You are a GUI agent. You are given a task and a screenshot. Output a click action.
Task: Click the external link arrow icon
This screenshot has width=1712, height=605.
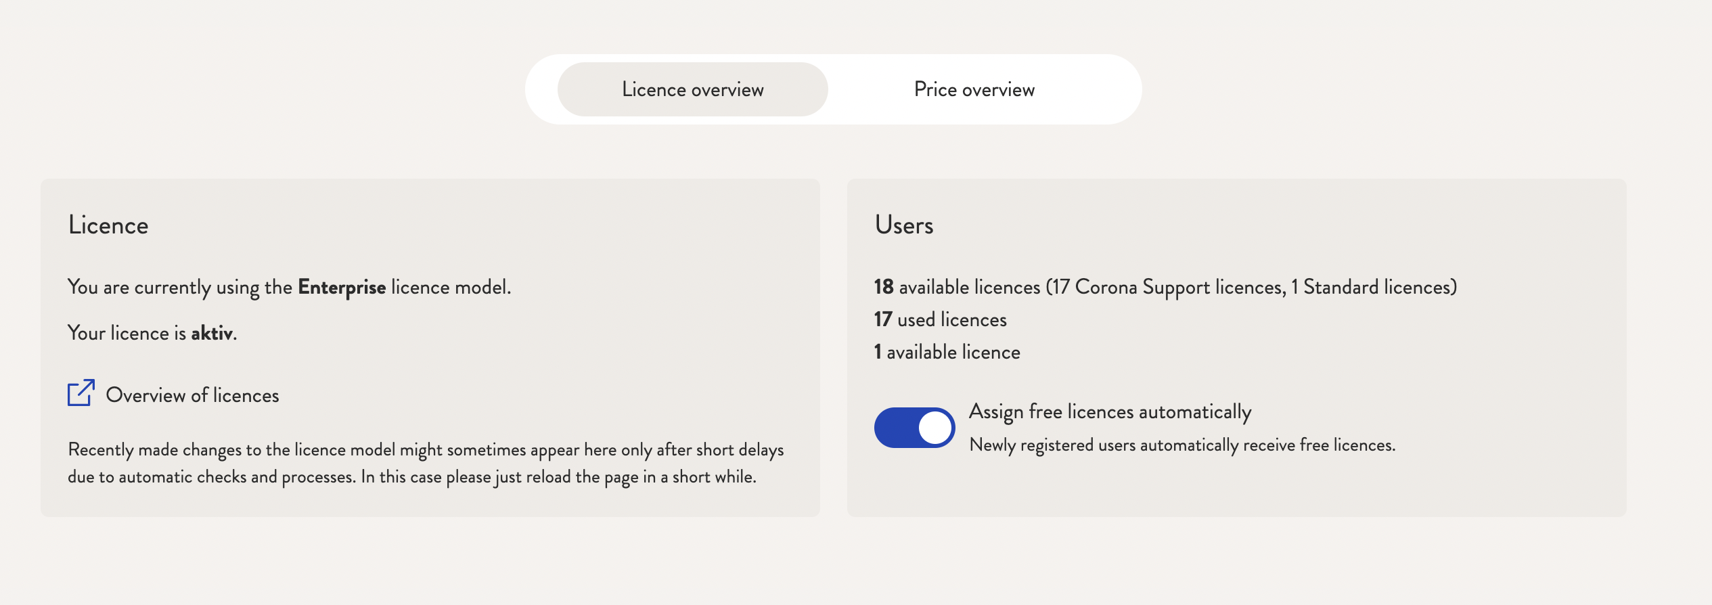point(81,393)
